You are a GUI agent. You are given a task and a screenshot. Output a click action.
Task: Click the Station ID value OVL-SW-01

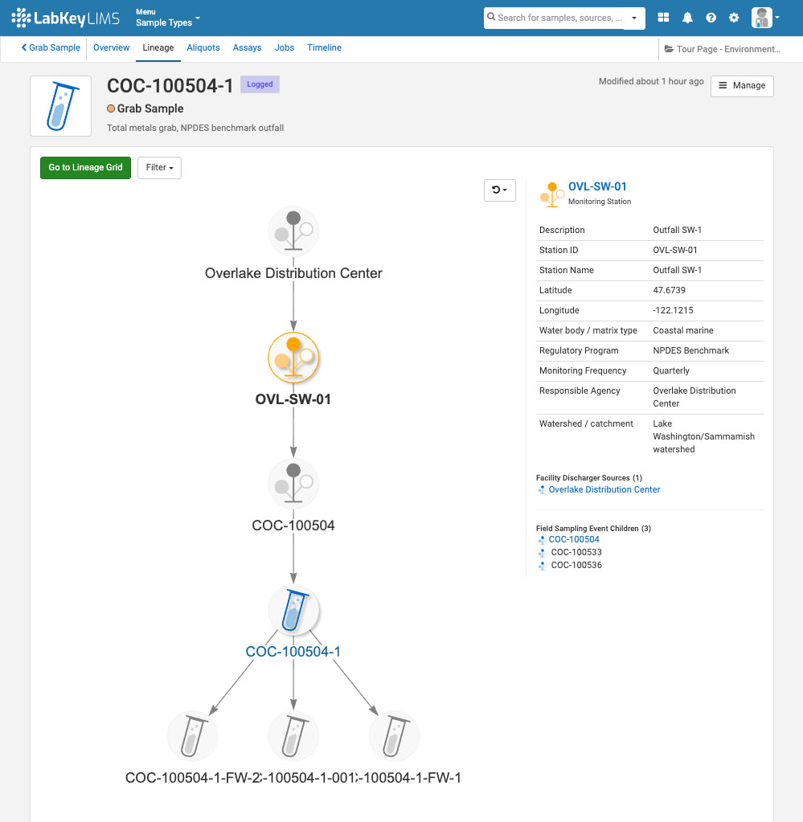675,250
